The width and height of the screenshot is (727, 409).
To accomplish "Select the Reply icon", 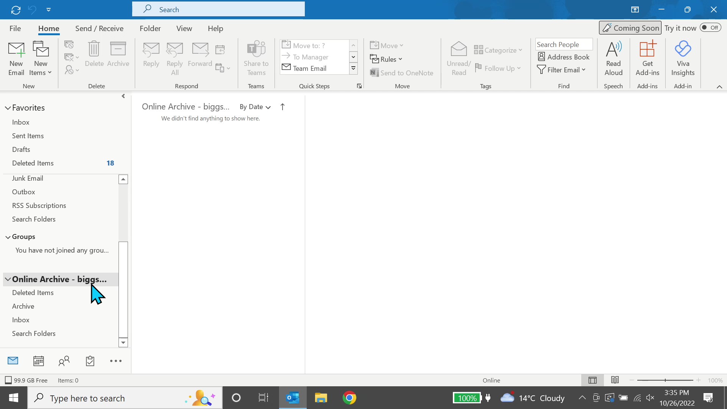I will click(x=151, y=55).
